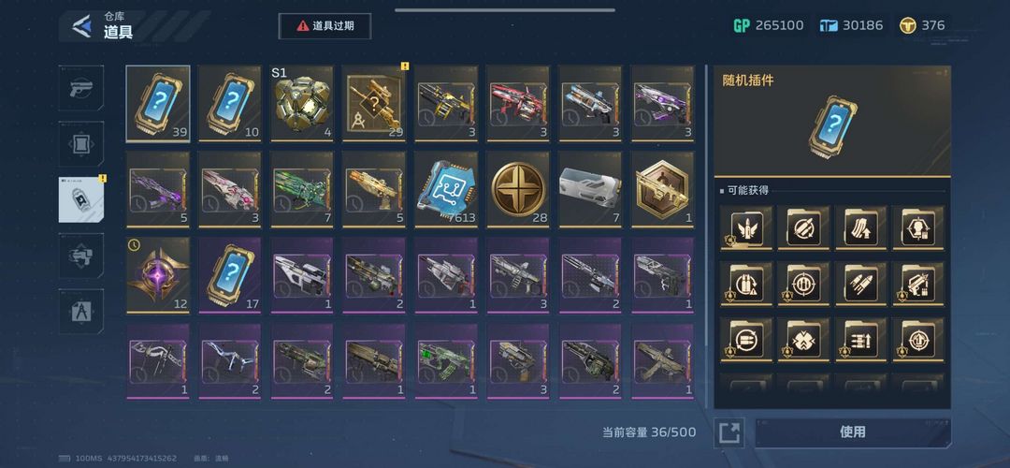The width and height of the screenshot is (1010, 468).
Task: Select the silver container item with count 7
Action: [591, 189]
